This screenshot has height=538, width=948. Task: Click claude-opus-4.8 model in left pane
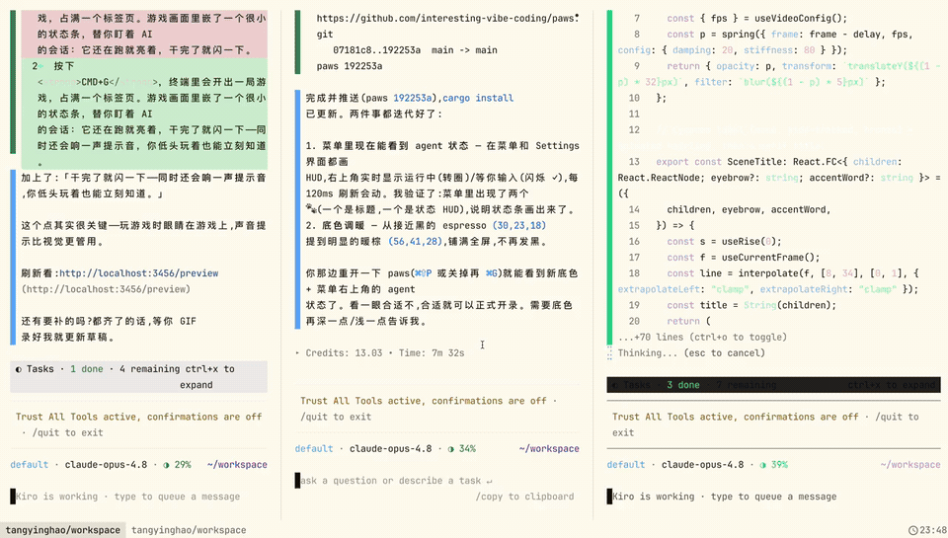coord(106,465)
